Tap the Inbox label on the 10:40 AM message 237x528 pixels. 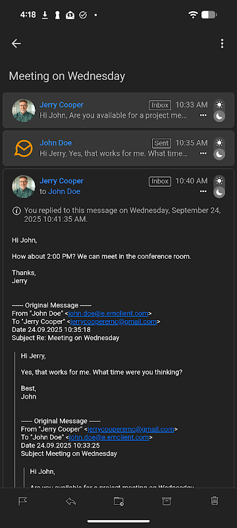point(160,181)
